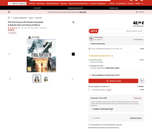Open Detalles for services section
152x132 pixels.
tap(140, 86)
